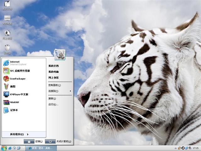Choose 运行(R)... from the Start menu
This screenshot has height=151, width=201.
tap(53, 104)
